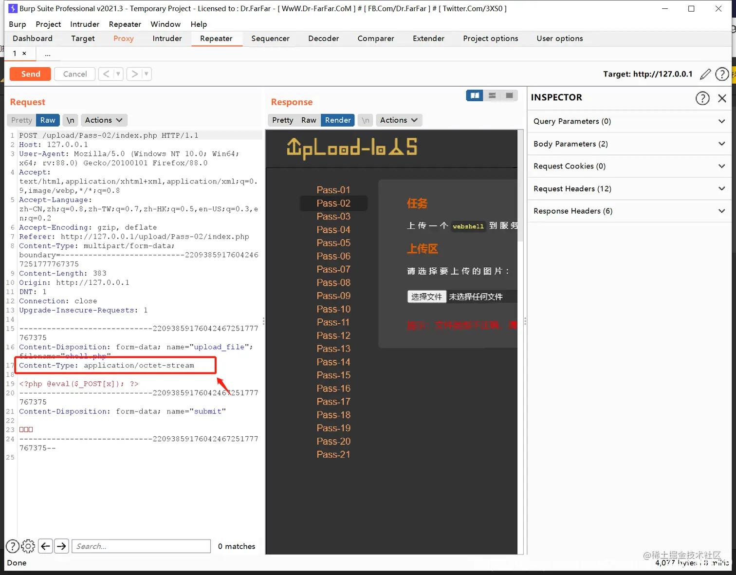Select combined tabbed layout icon
Viewport: 736px width, 575px height.
tap(509, 95)
